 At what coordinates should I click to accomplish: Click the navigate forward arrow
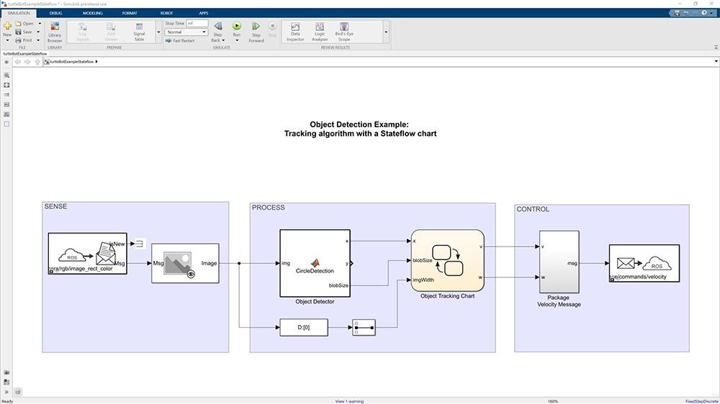(x=27, y=61)
